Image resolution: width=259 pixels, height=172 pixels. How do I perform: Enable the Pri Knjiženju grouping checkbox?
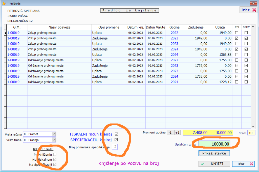click(55, 154)
